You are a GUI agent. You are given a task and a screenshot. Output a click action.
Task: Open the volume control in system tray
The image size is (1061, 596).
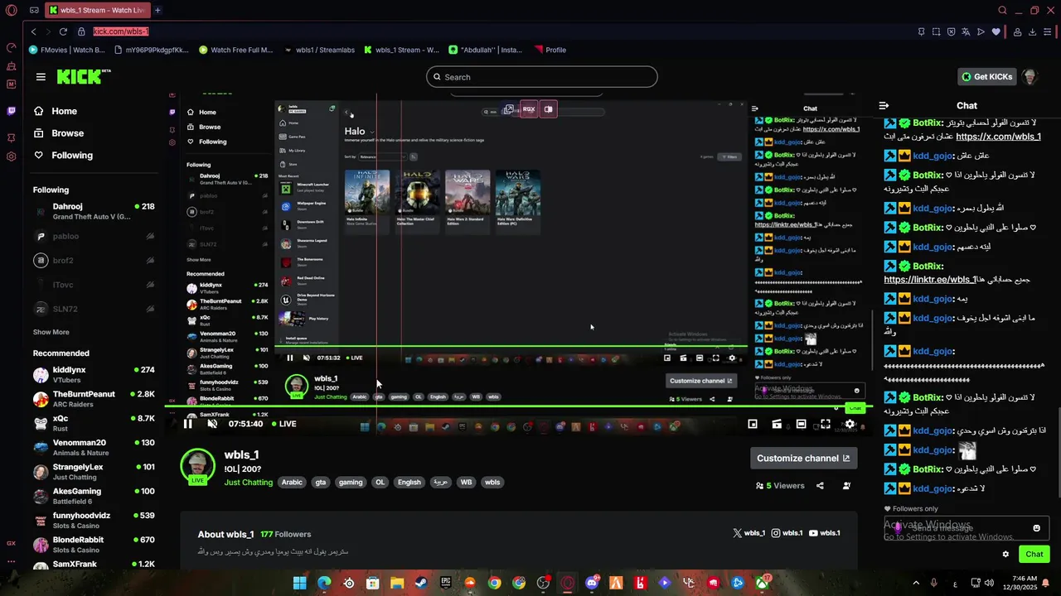988,583
